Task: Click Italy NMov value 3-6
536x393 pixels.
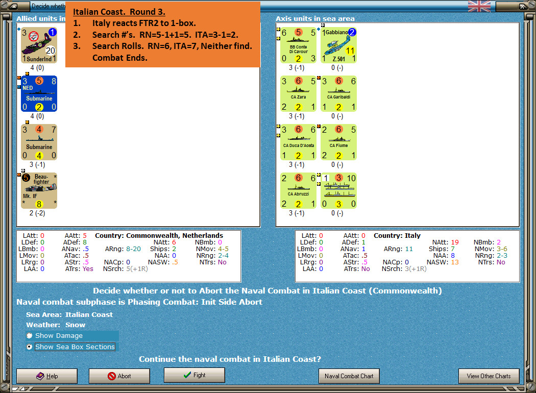Action: [502, 249]
